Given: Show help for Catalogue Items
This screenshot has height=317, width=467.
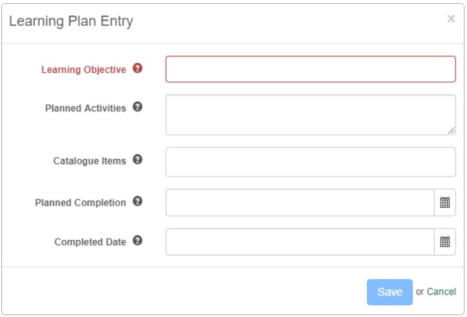Looking at the screenshot, I should click(138, 159).
